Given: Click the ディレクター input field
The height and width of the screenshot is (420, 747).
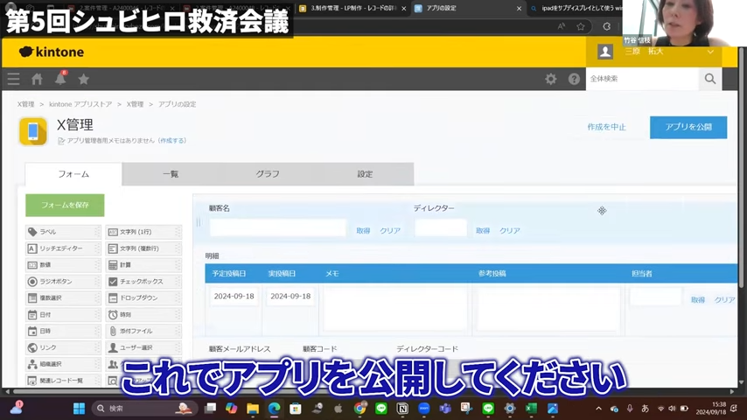Looking at the screenshot, I should tap(441, 227).
